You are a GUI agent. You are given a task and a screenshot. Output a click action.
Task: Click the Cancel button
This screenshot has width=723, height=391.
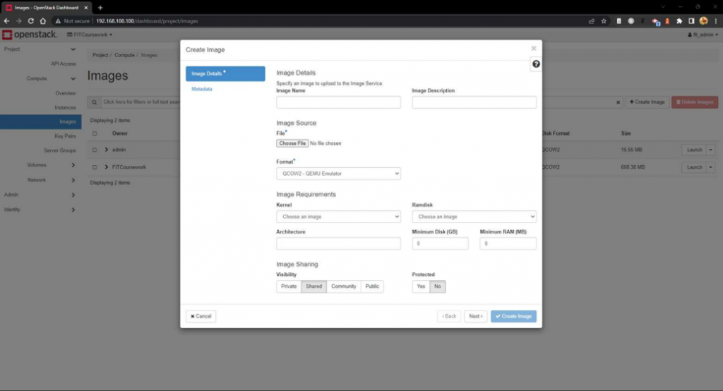[x=201, y=316]
